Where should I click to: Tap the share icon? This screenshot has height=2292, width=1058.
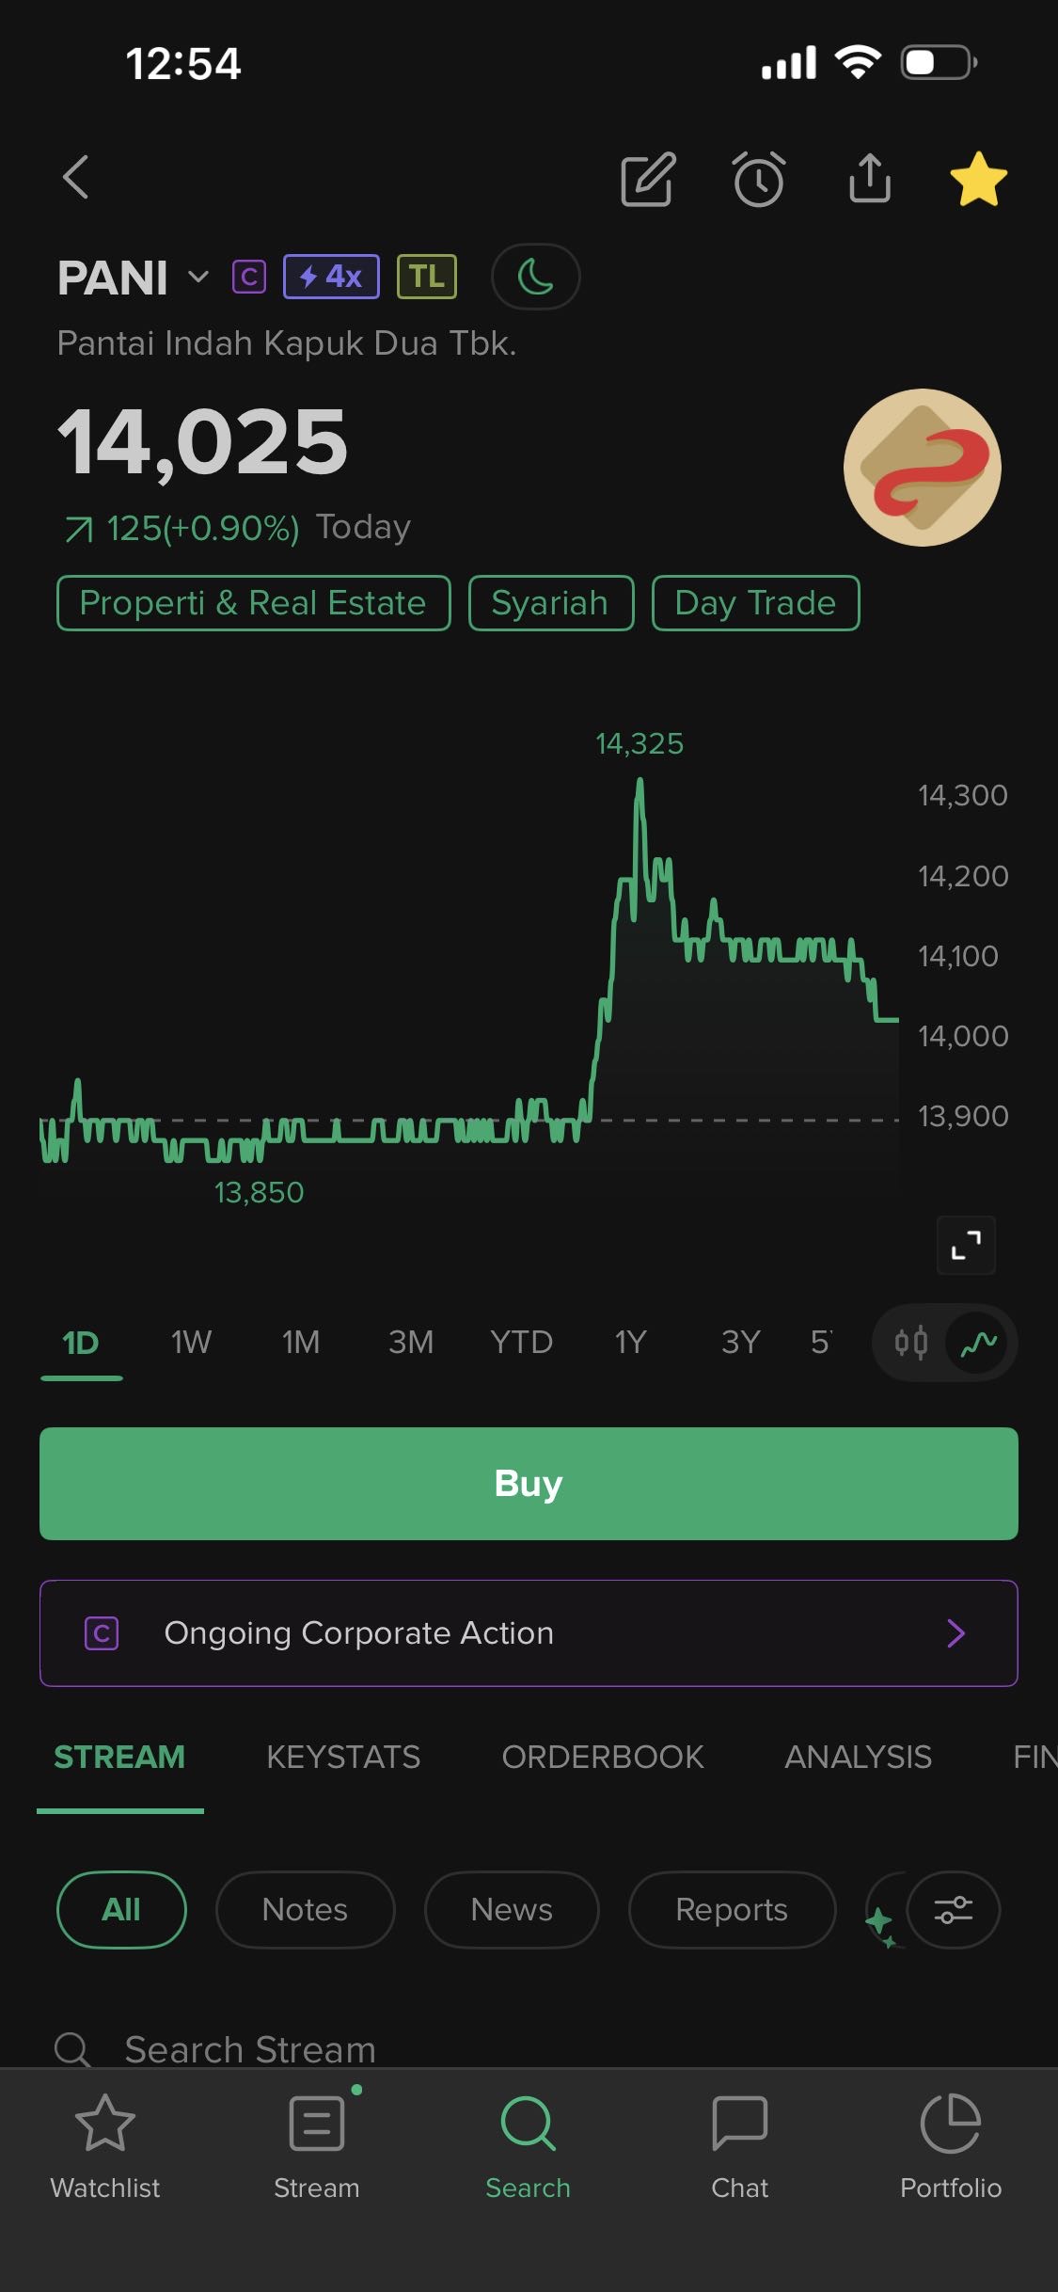coord(869,178)
